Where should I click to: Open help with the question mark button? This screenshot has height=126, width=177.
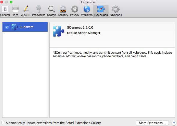(174, 123)
